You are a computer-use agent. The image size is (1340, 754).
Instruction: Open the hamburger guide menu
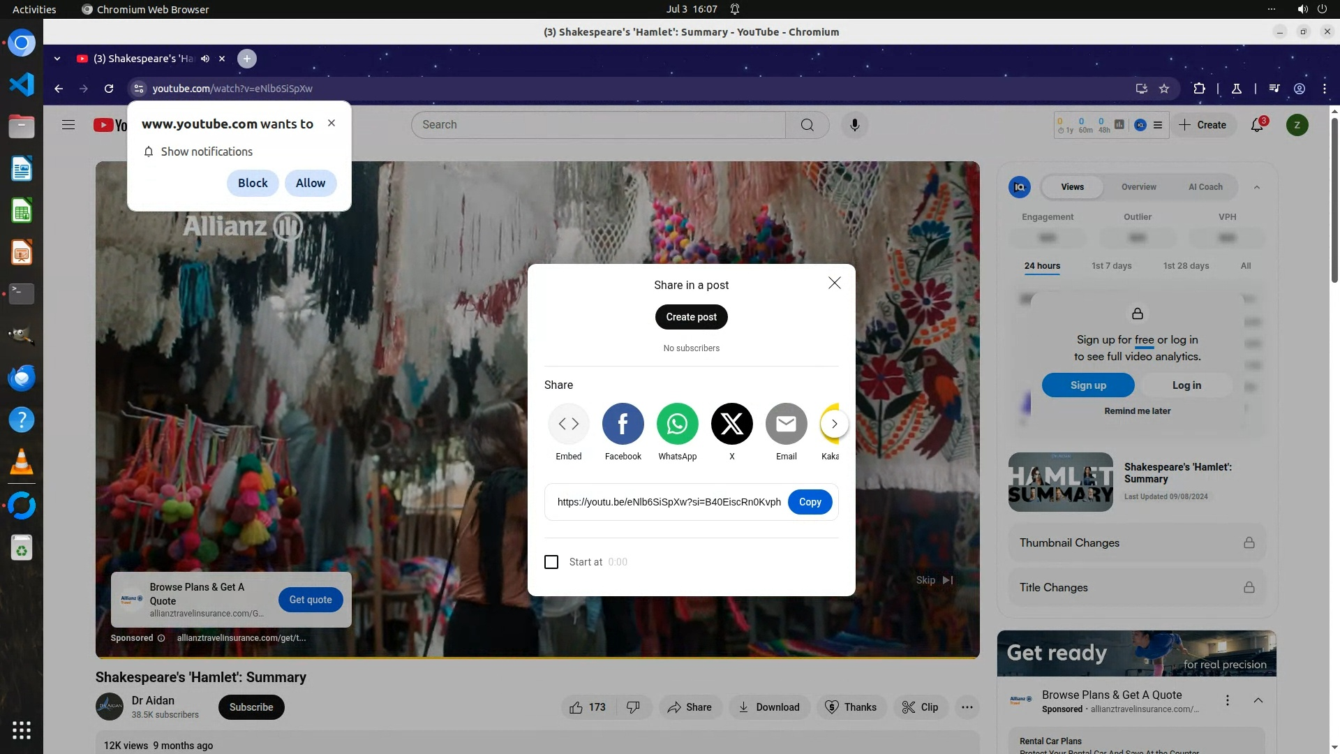click(68, 125)
